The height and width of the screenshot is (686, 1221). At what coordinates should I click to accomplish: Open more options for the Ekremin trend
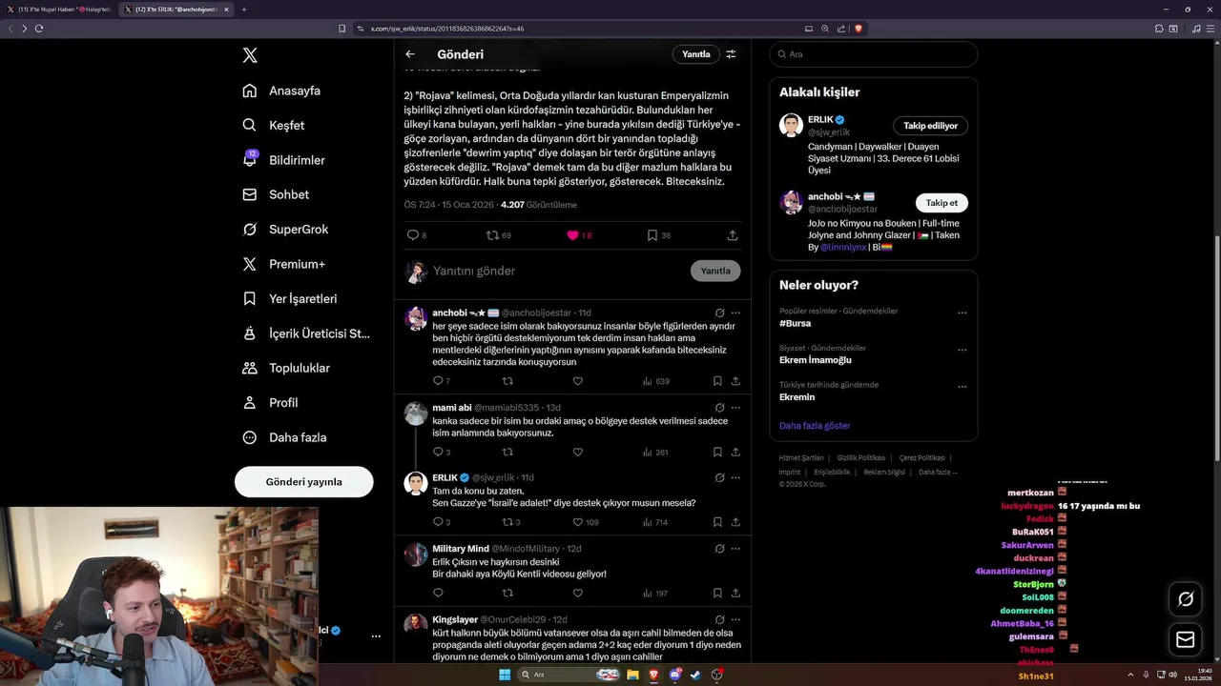[x=962, y=387]
